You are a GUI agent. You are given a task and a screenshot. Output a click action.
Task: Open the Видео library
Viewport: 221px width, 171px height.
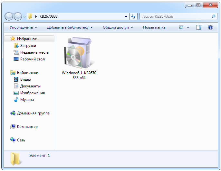pos(25,79)
